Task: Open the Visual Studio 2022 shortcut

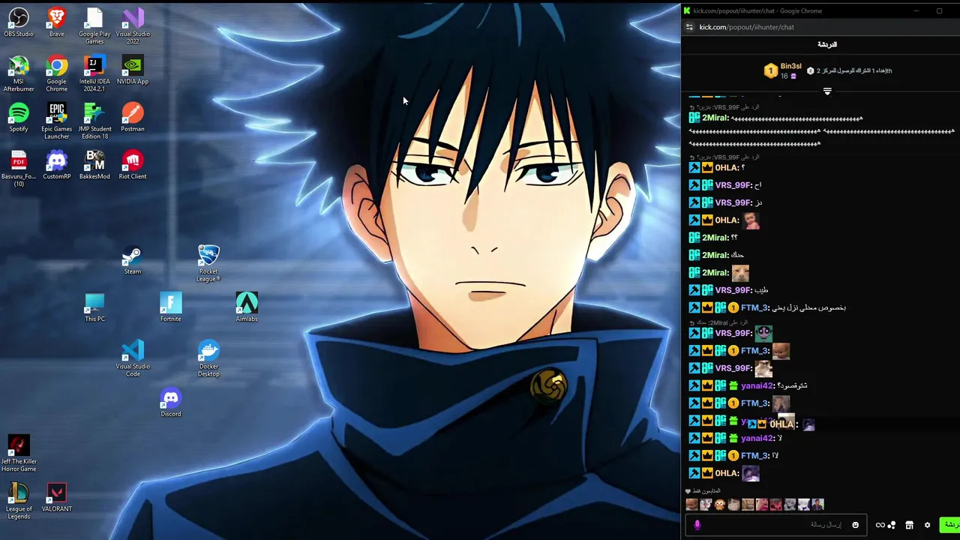Action: (x=133, y=25)
